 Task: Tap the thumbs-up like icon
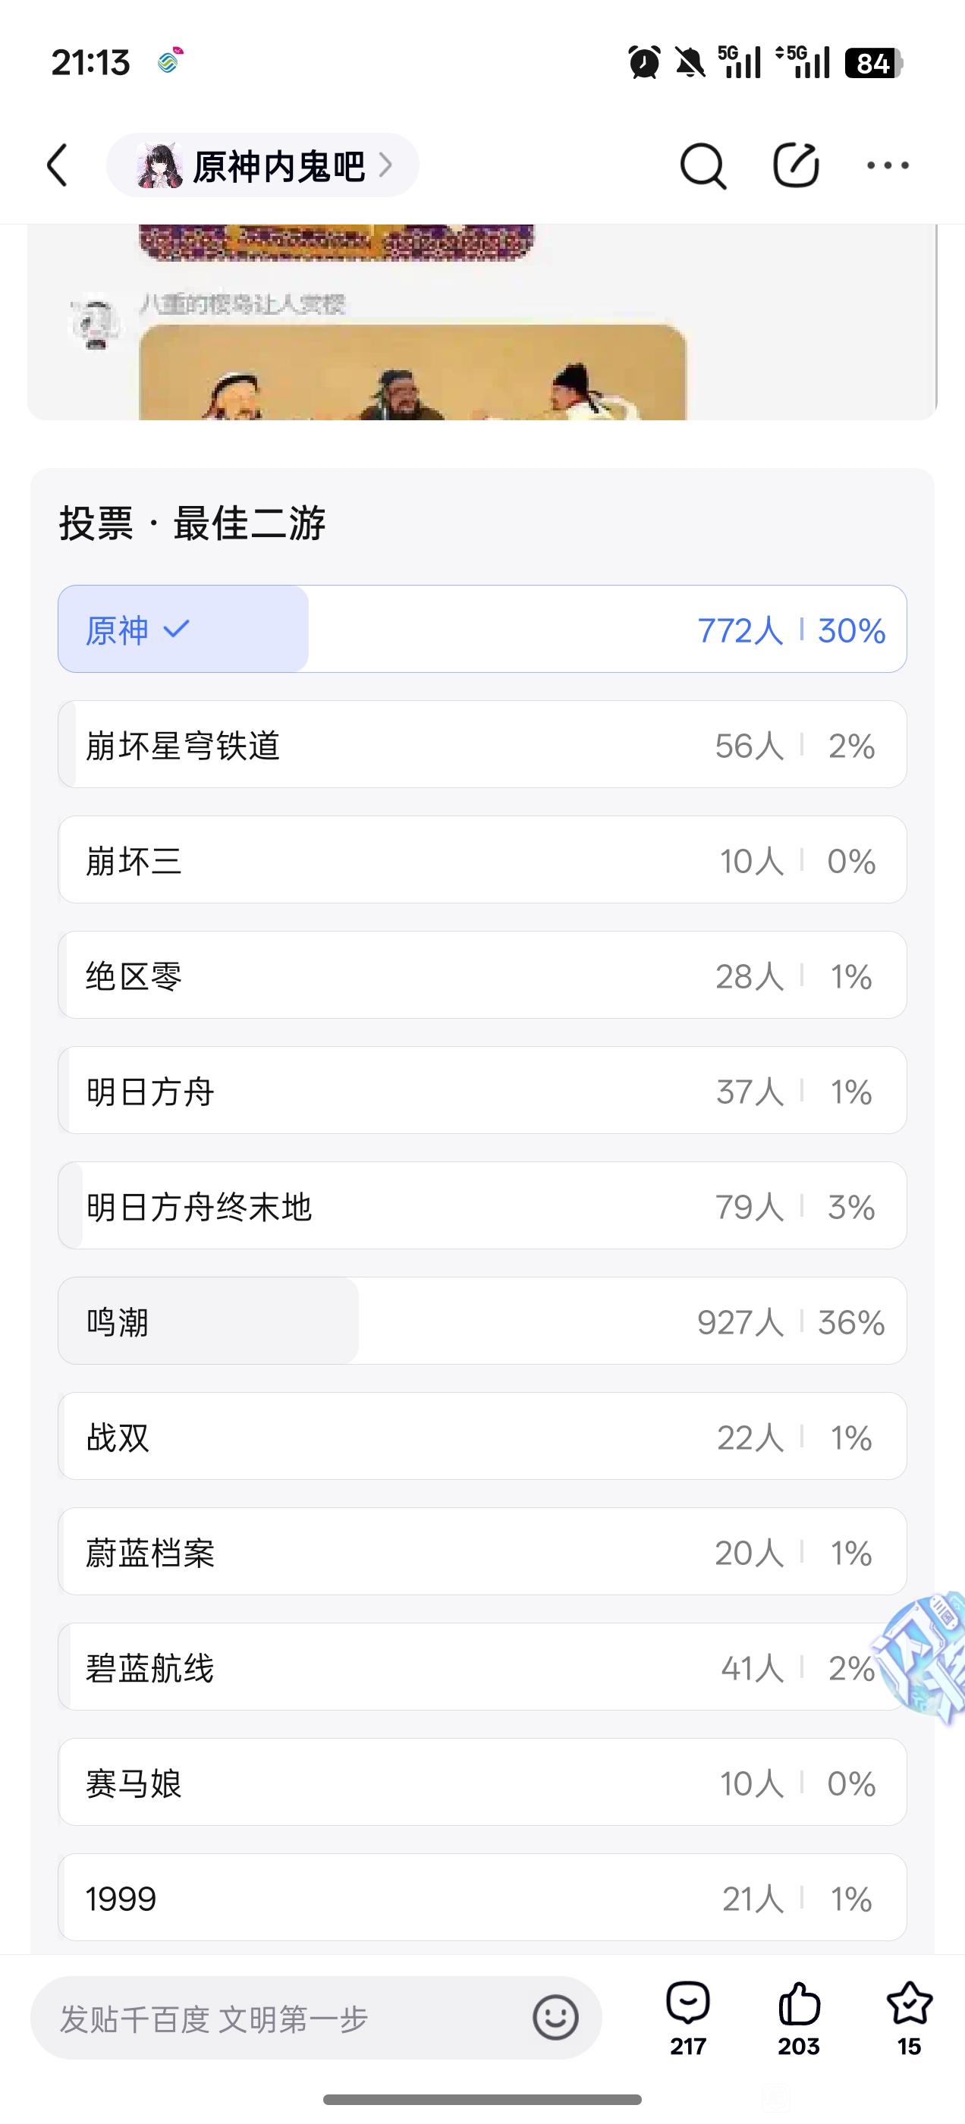point(798,2003)
